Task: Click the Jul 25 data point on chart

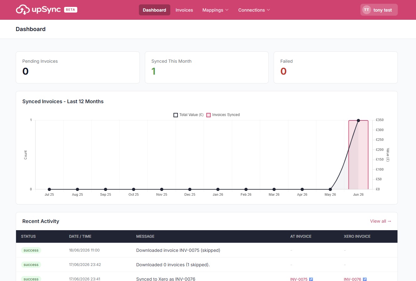Action: (49, 189)
